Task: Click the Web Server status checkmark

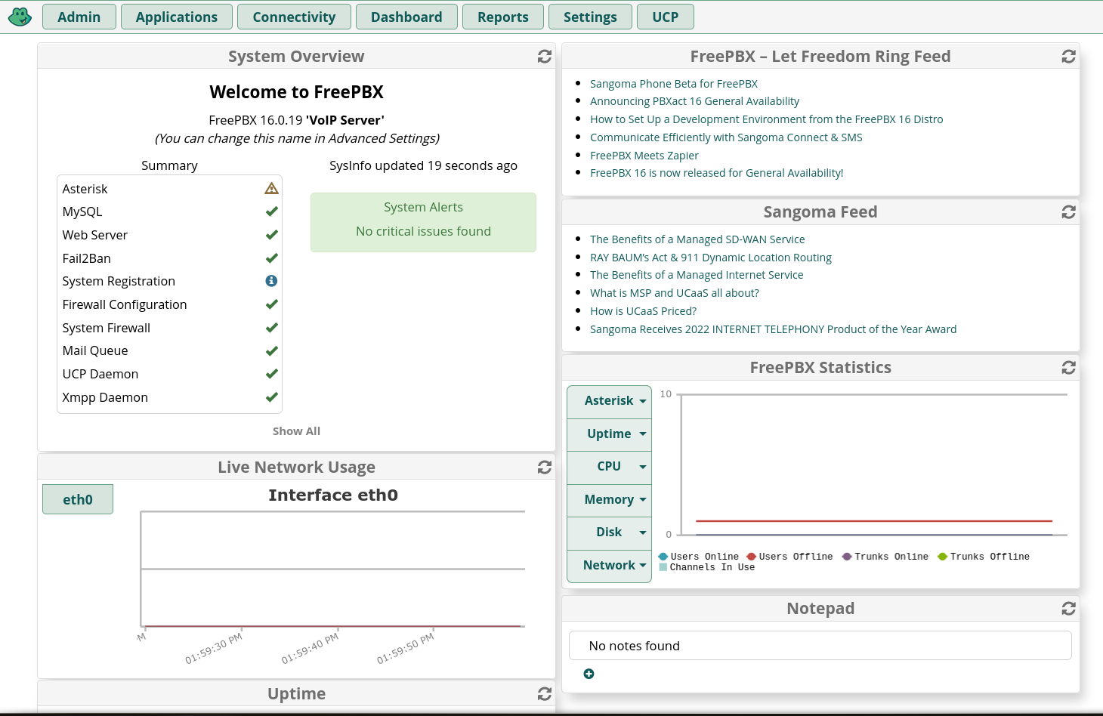Action: (272, 235)
